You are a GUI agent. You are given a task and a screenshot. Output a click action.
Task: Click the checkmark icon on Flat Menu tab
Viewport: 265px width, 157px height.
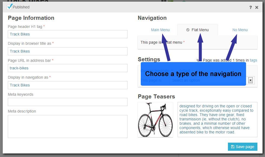coord(188,30)
